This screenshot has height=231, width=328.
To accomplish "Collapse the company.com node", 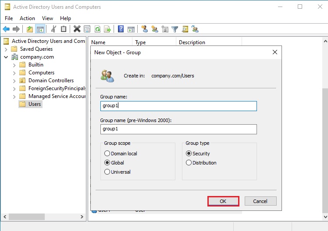I will 6,57.
